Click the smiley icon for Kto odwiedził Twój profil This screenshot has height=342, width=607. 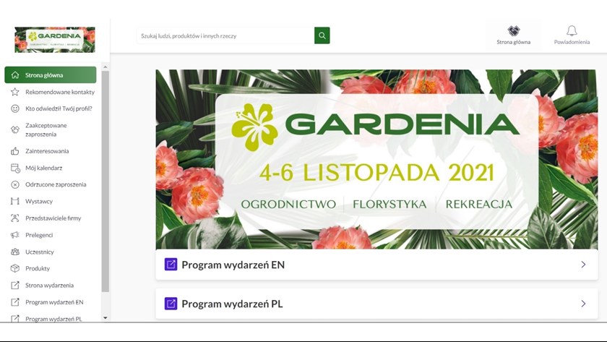pos(15,108)
